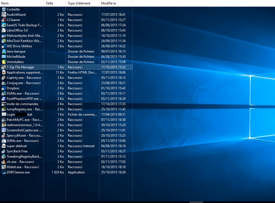Click the Invite de commandes name
This screenshot has height=203, width=275.
pos(22,104)
